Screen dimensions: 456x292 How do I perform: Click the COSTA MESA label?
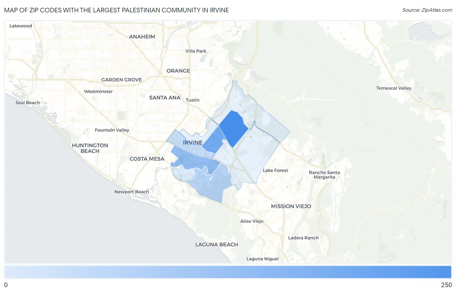click(147, 159)
